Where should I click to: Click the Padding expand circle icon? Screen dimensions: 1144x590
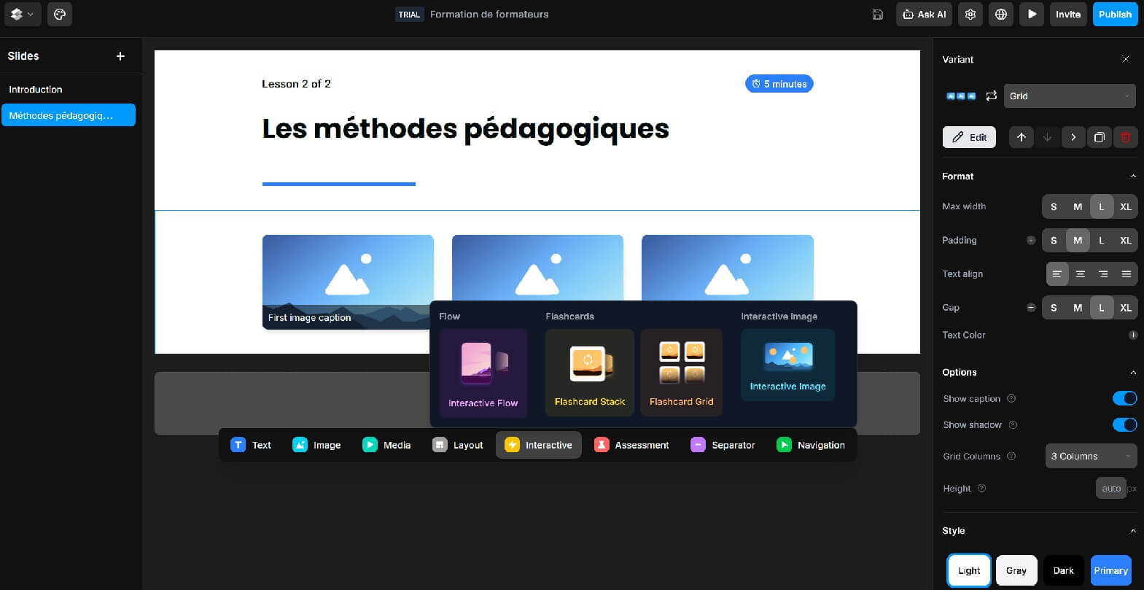1031,240
